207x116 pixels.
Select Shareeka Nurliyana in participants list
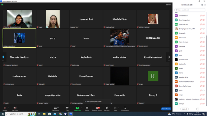(190, 86)
